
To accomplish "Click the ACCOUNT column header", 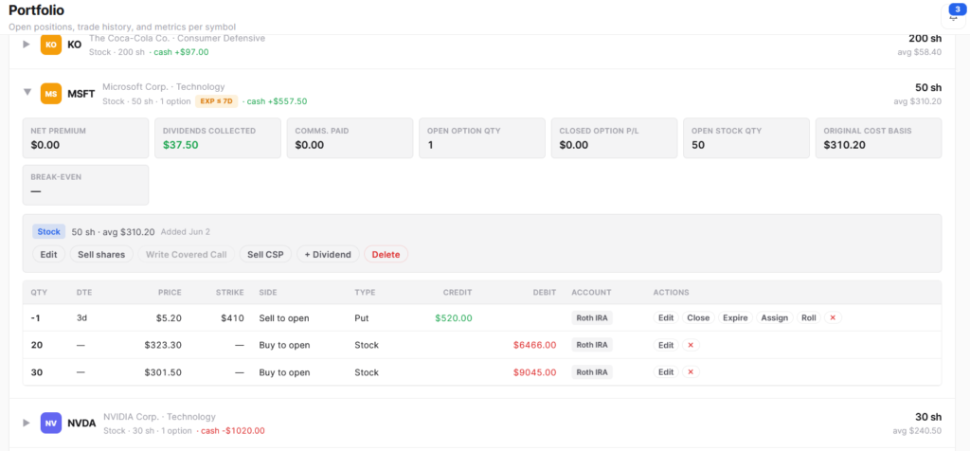I will [591, 292].
